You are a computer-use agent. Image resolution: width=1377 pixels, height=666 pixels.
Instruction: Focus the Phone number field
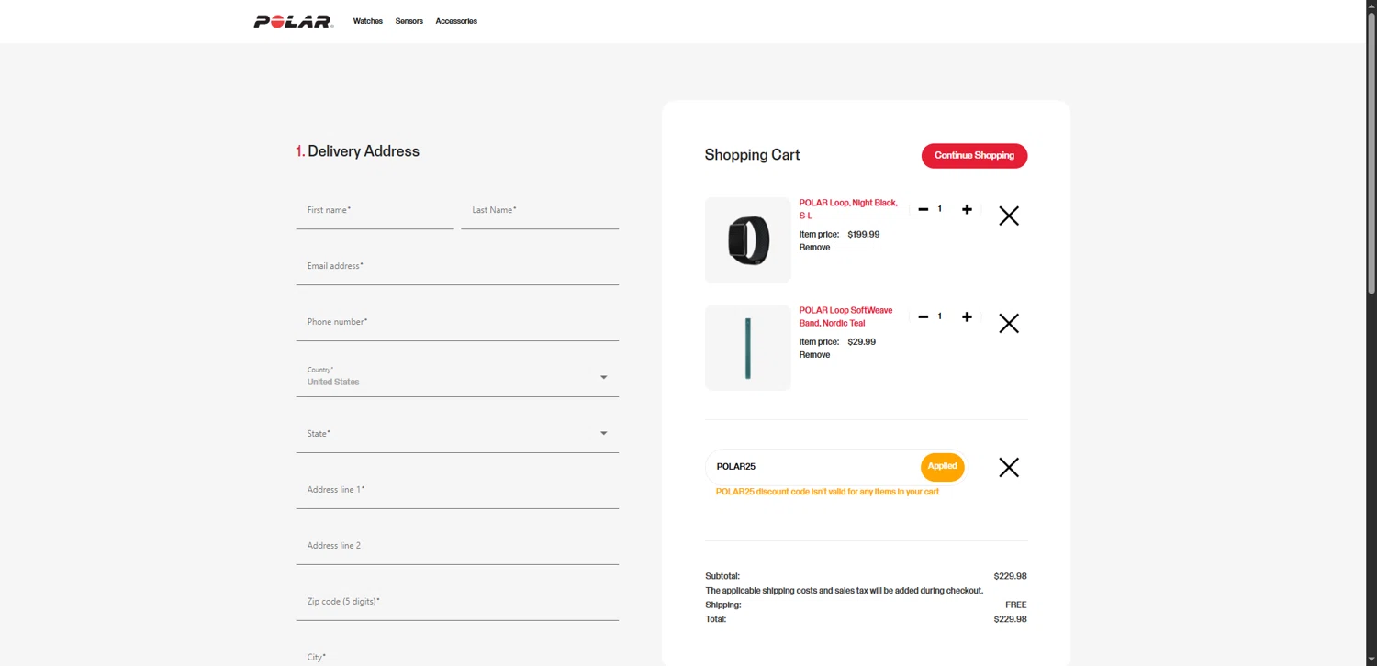pyautogui.click(x=457, y=323)
